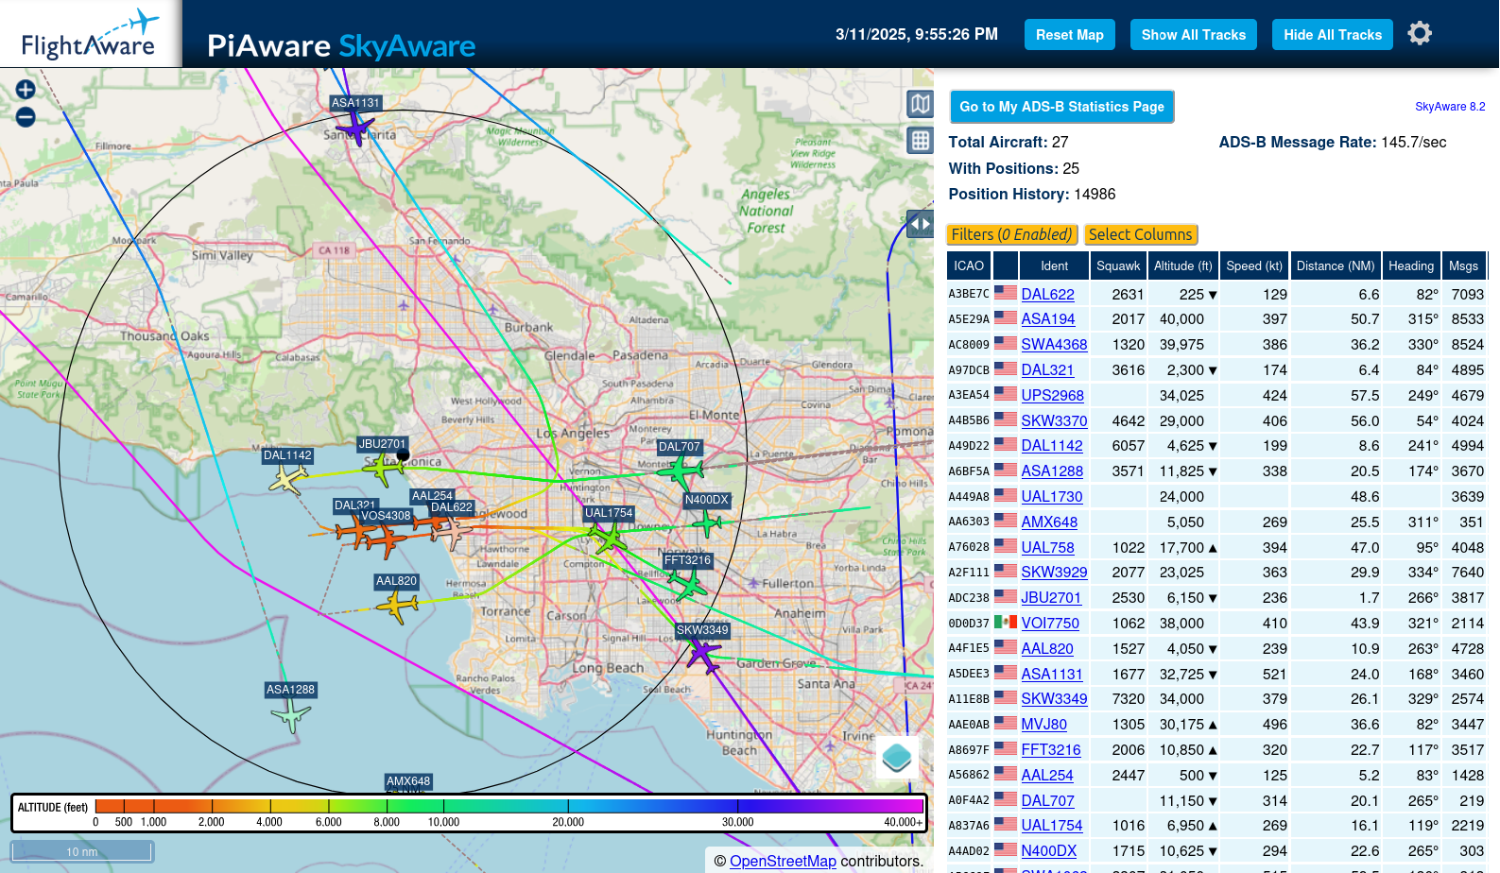The image size is (1500, 873).
Task: Open the N400DX flight link in table
Action: pos(1048,851)
